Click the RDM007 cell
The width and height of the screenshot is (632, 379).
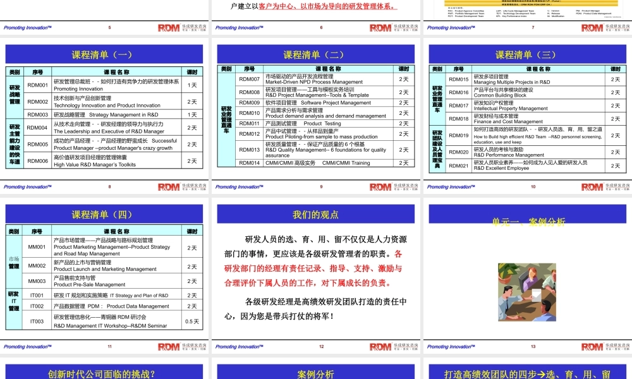point(249,80)
